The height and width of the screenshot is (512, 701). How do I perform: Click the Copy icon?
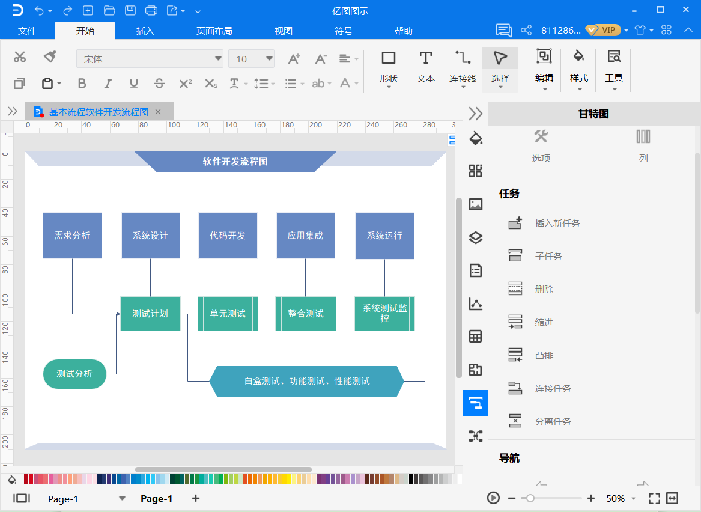click(x=19, y=84)
